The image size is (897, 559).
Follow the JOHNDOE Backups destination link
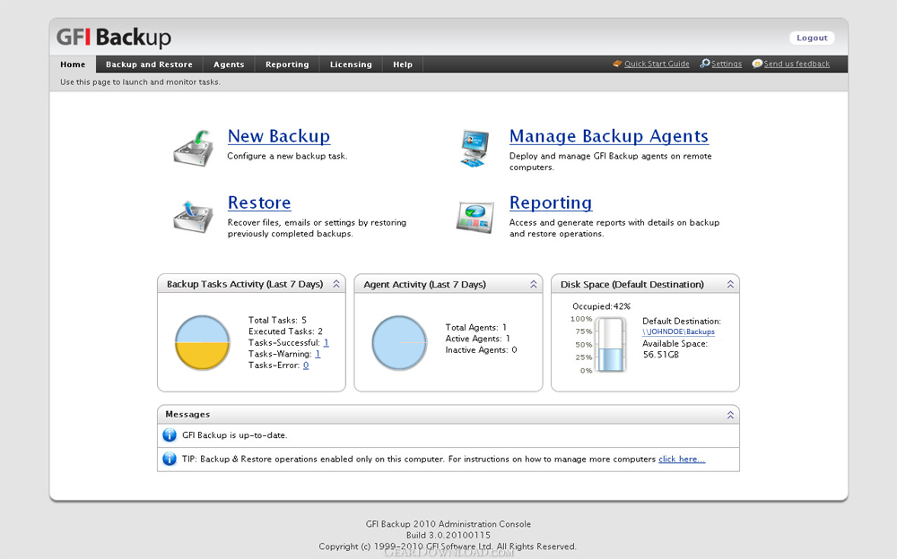tap(678, 332)
